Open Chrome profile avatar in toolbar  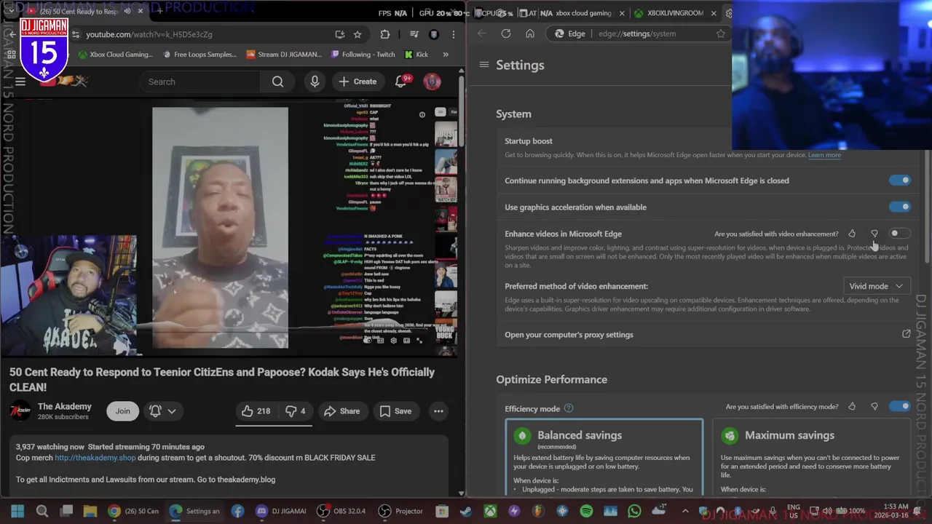(x=434, y=34)
